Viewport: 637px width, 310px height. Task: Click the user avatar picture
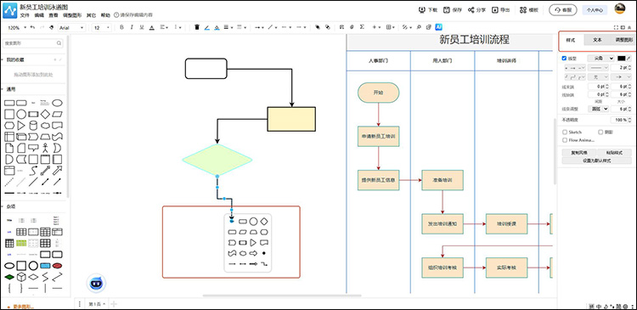click(619, 9)
